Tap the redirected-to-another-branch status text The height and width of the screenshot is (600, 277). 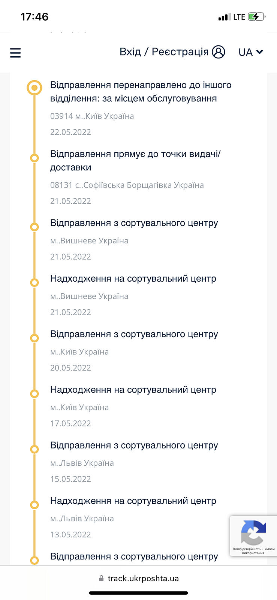(x=141, y=92)
